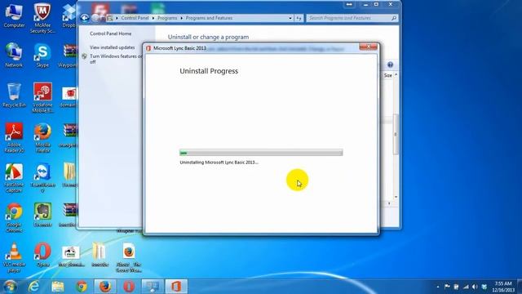This screenshot has width=522, height=294.
Task: Open Control Panel Home link
Action: pos(111,33)
